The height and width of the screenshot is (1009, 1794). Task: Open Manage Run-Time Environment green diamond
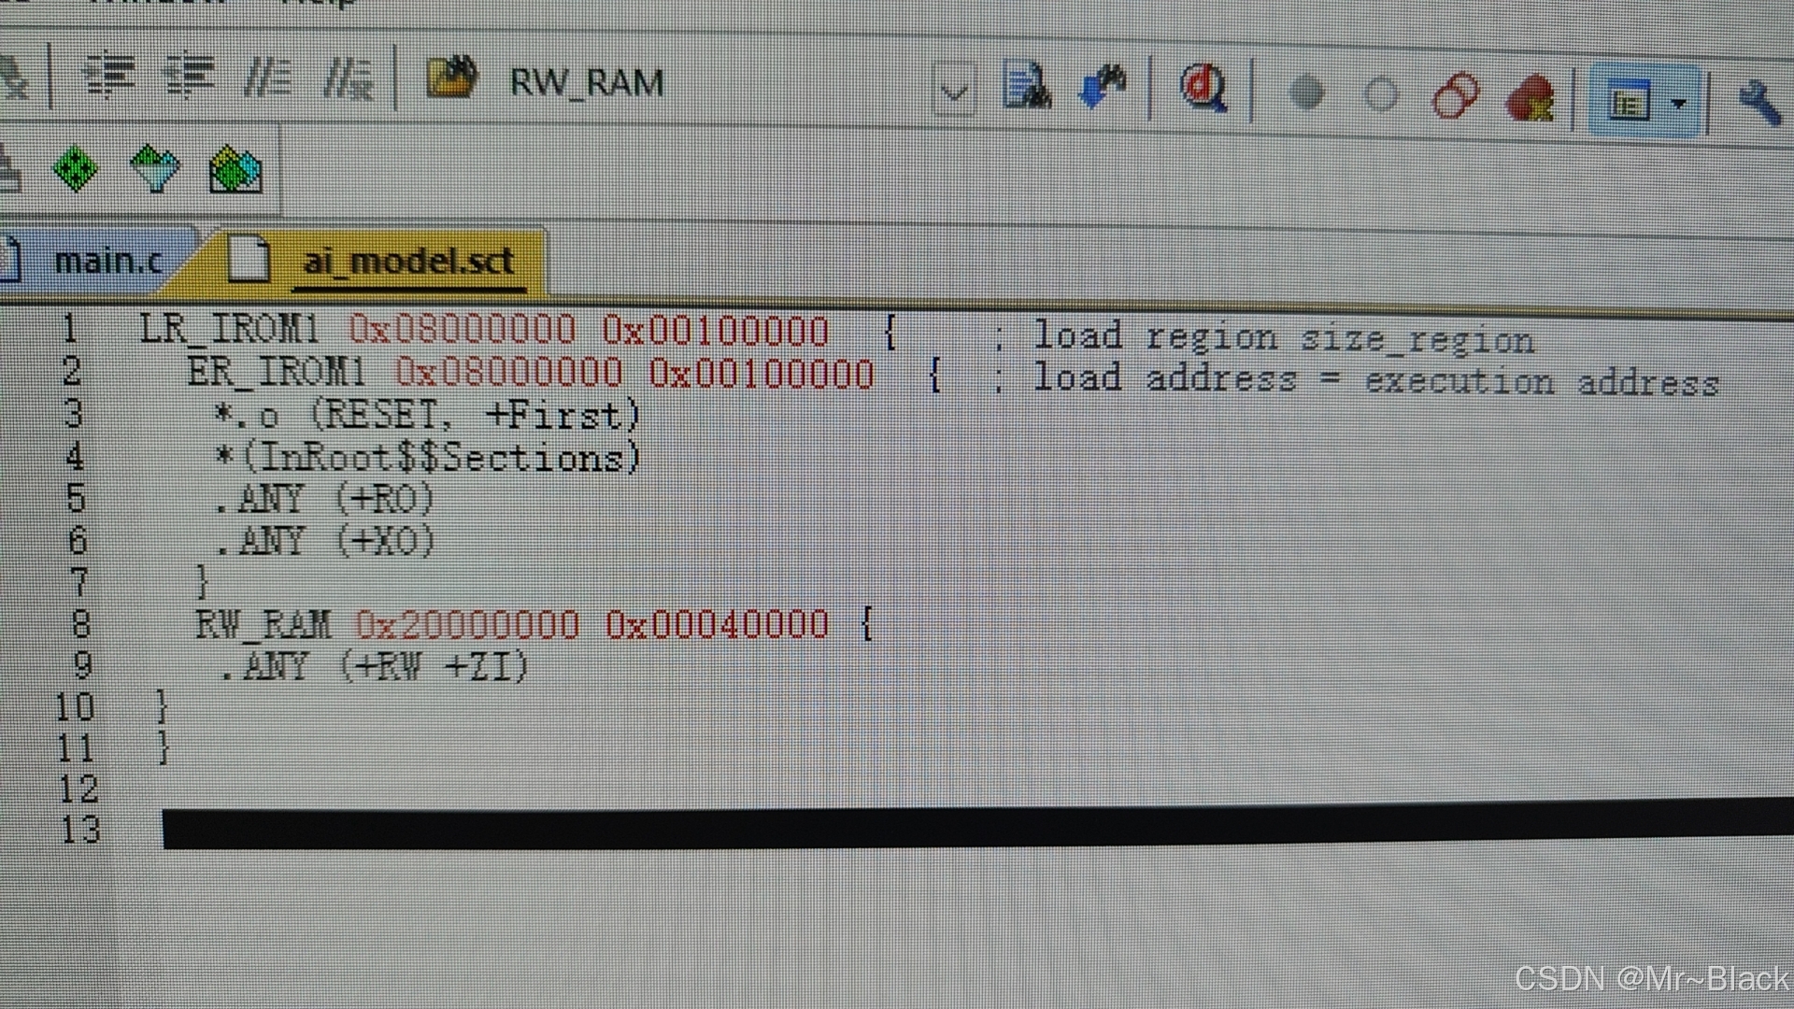tap(76, 169)
